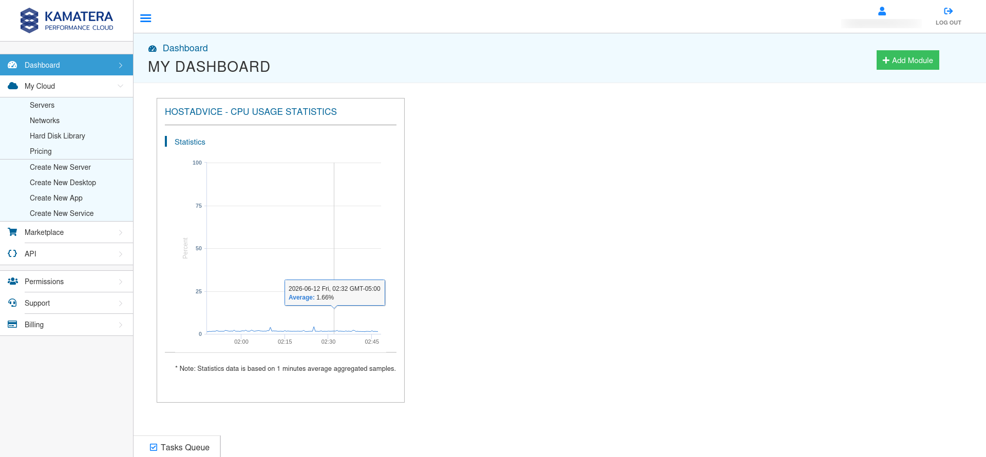Click the 75 y-axis value
This screenshot has width=986, height=457.
click(199, 206)
